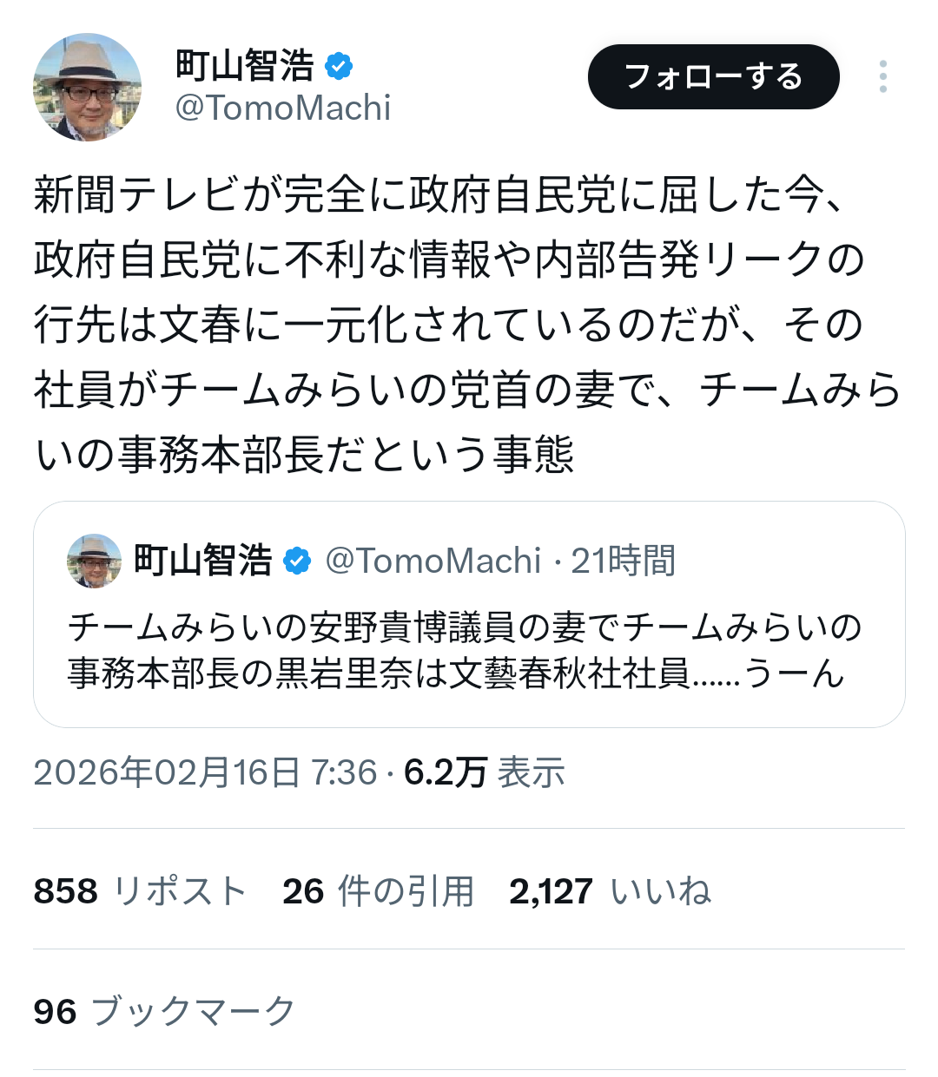The height and width of the screenshot is (1077, 938).
Task: View the 2,127 いいね likes list
Action: pos(610,891)
